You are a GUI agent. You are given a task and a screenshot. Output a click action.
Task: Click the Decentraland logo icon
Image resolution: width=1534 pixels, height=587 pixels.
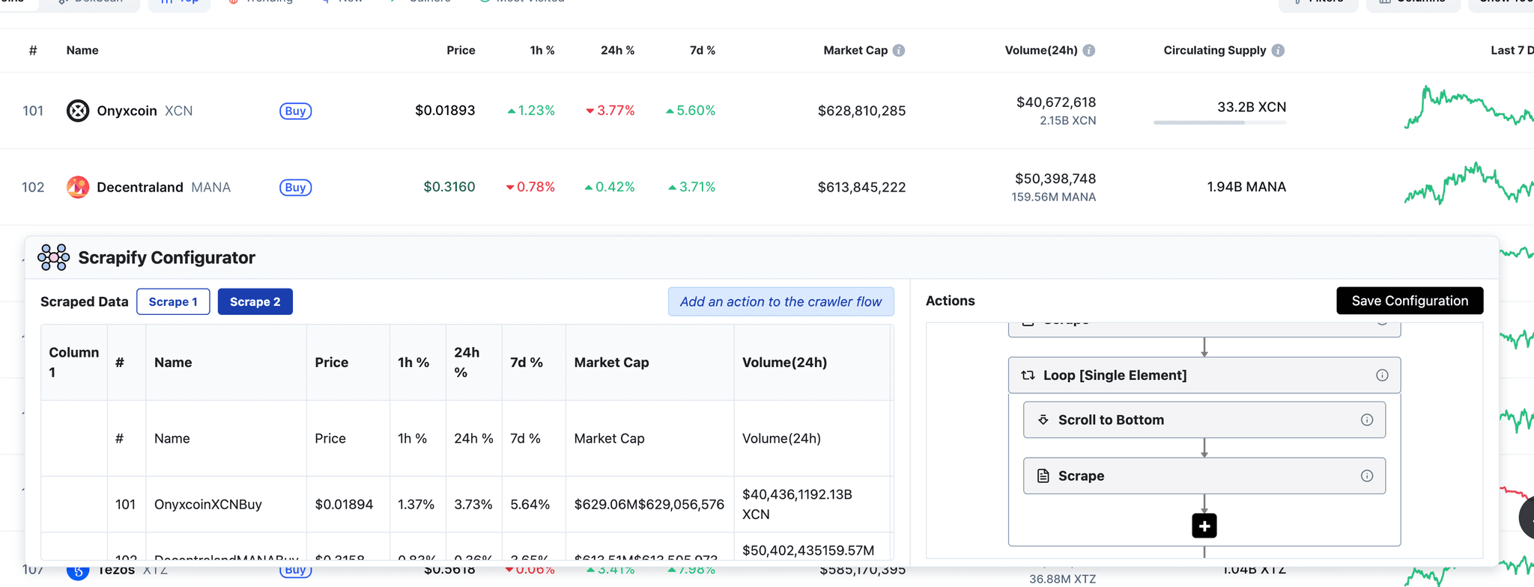click(78, 187)
